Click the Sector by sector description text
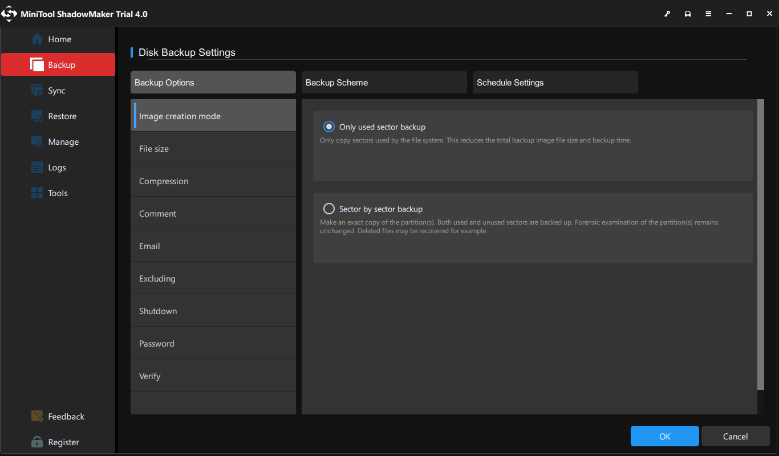 519,227
